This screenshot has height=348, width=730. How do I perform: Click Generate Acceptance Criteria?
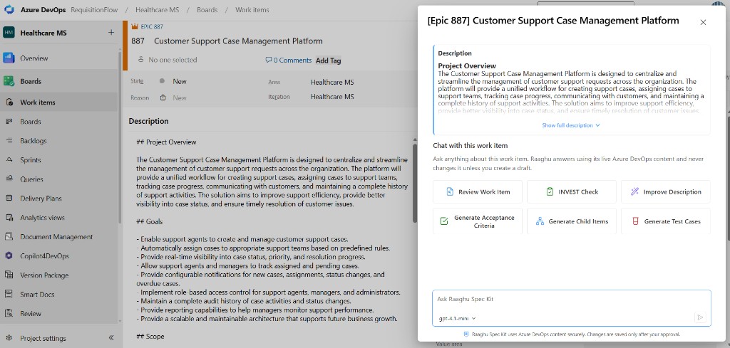[478, 221]
